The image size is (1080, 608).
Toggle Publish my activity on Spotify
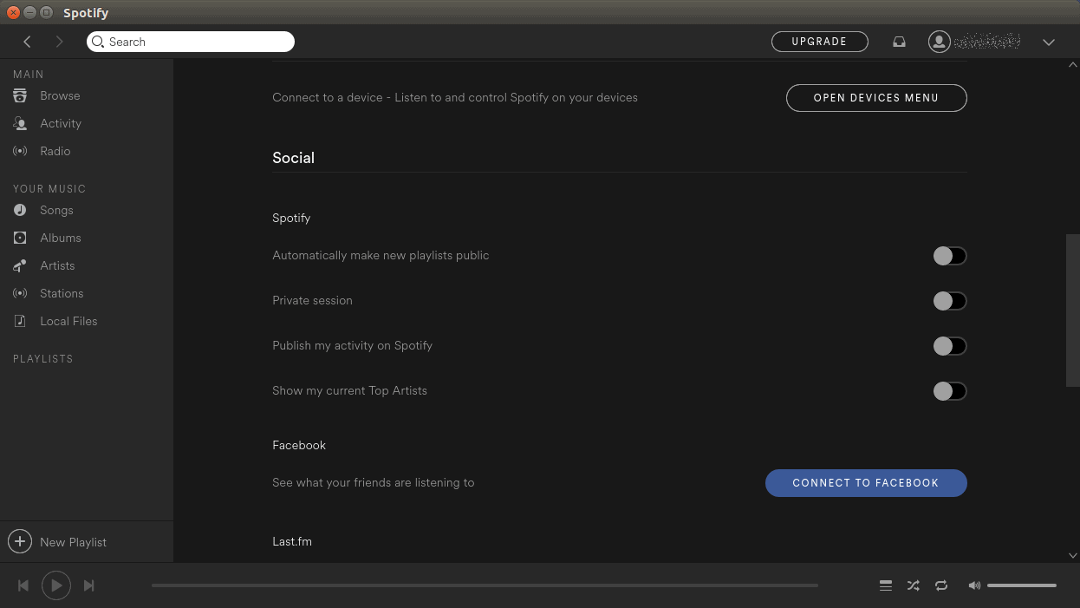949,346
